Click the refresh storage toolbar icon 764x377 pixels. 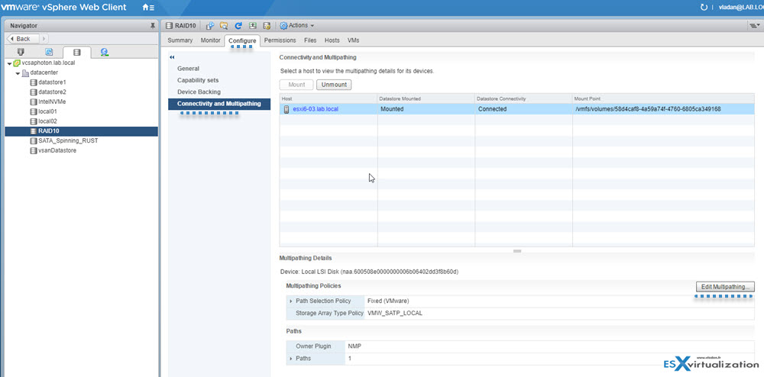(238, 26)
